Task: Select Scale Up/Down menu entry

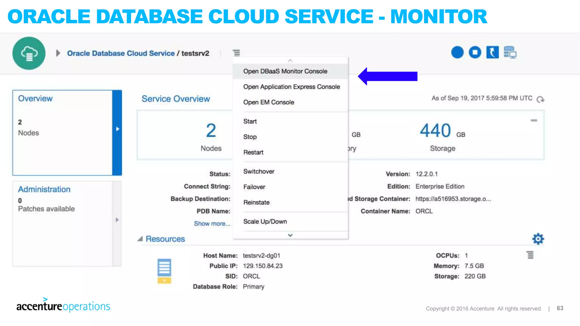Action: (x=290, y=222)
